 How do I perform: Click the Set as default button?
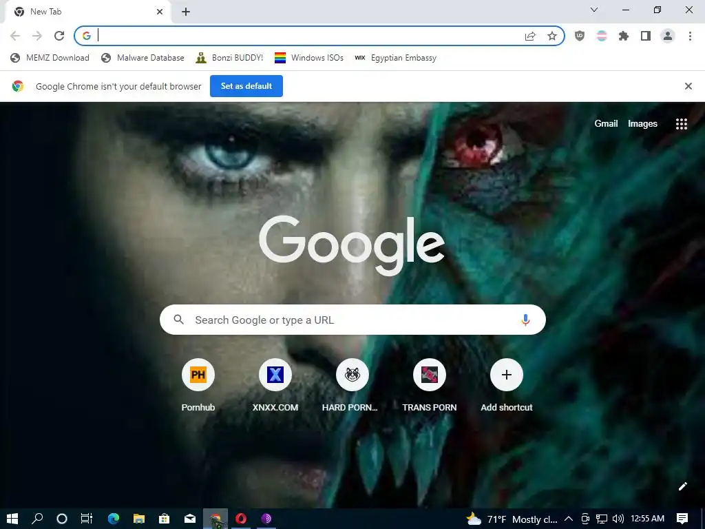tap(246, 86)
